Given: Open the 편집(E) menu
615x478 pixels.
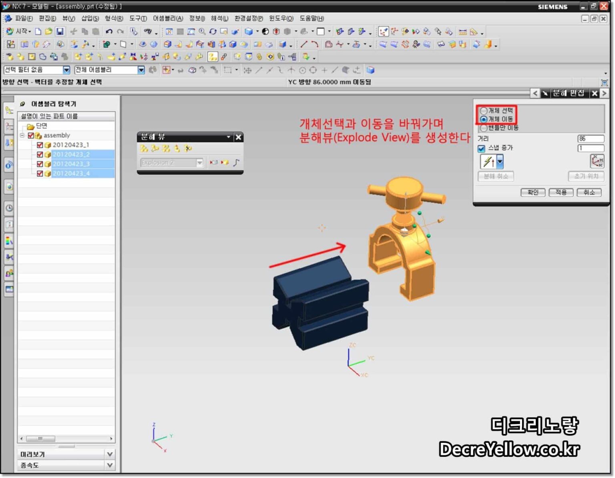Looking at the screenshot, I should (47, 18).
